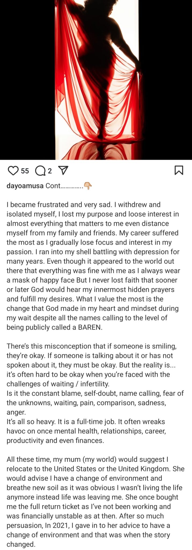The image size is (192, 550).
Task: Click the paragraph starting 'All these time, my mum'
Action: pyautogui.click(x=95, y=502)
